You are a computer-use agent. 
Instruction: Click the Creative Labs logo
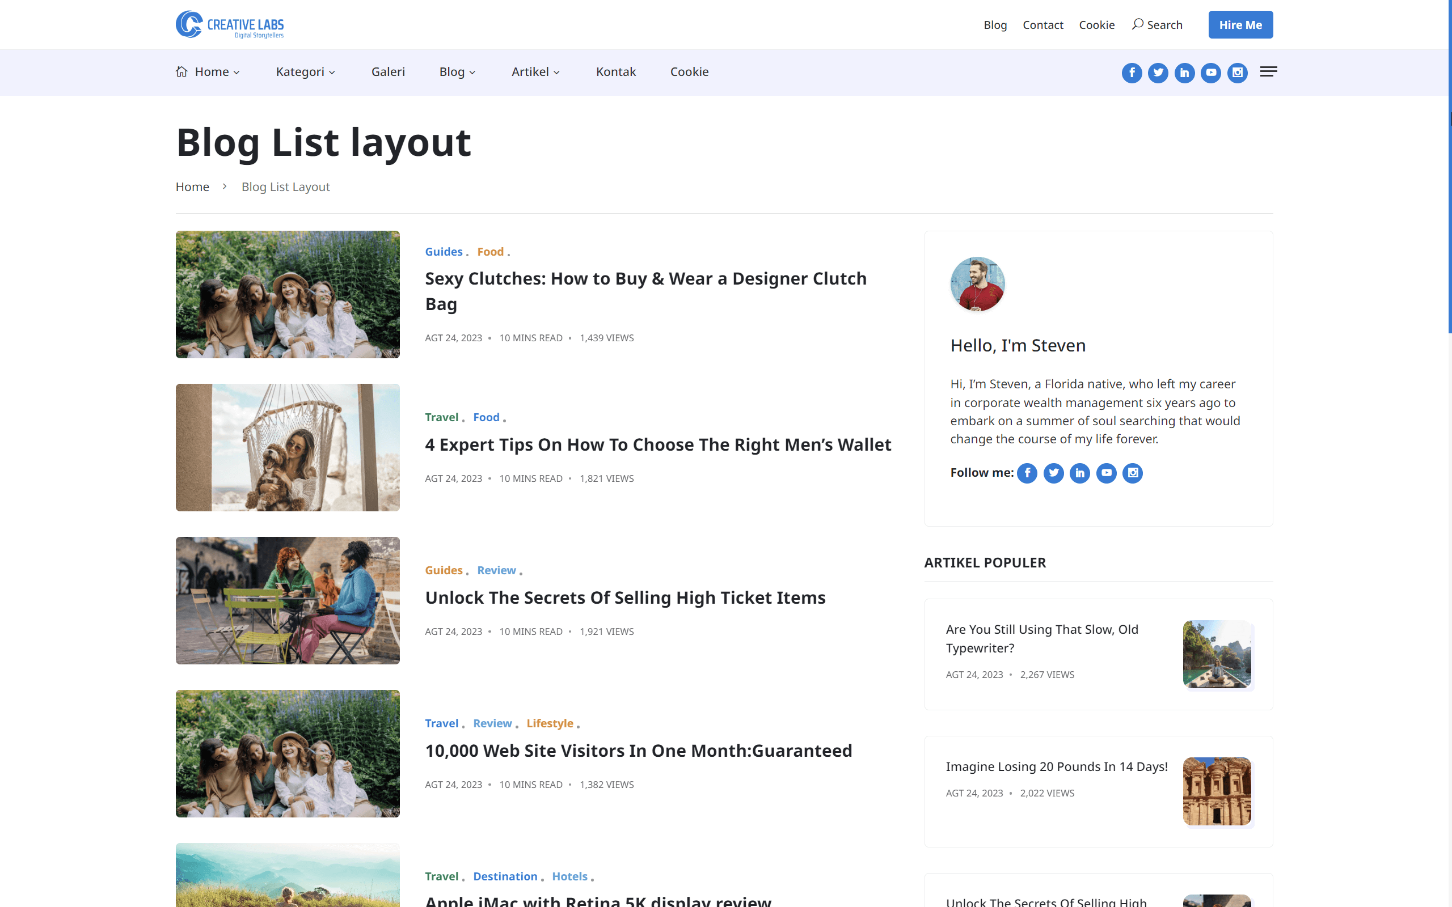pyautogui.click(x=230, y=24)
